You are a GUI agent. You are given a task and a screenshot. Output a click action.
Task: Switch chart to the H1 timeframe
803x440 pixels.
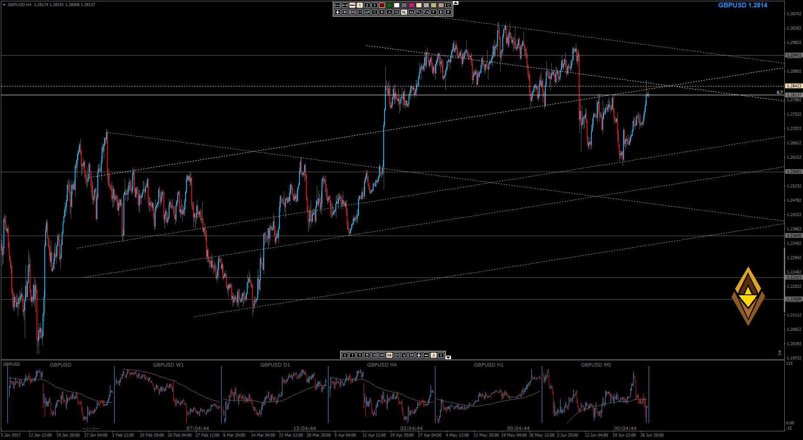382,355
